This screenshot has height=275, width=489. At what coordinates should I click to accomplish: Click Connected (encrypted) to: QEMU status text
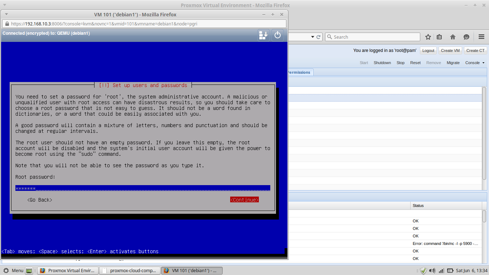[x=46, y=33]
